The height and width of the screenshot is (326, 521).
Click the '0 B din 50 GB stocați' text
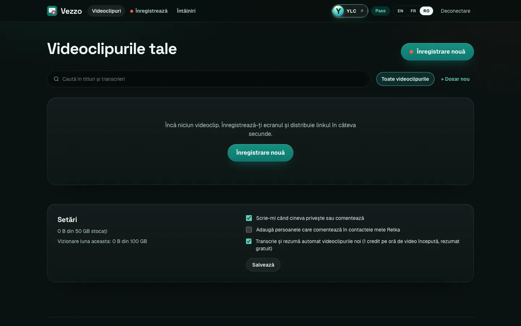[x=82, y=231]
